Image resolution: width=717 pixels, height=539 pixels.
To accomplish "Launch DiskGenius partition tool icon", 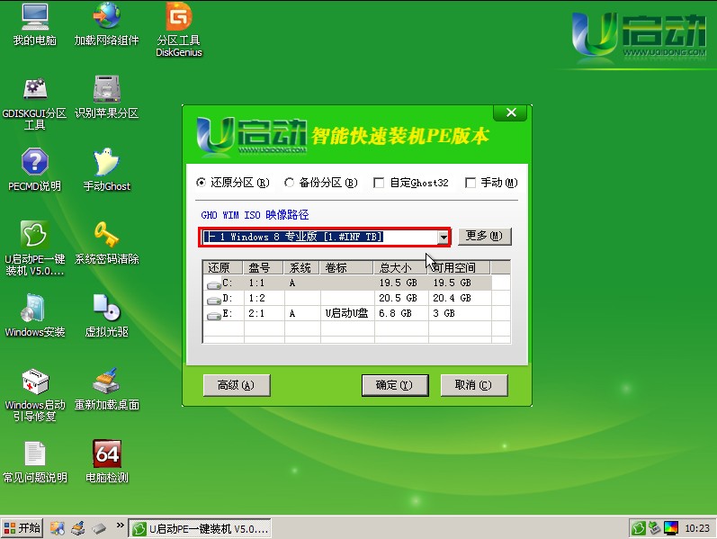I will coord(179,29).
